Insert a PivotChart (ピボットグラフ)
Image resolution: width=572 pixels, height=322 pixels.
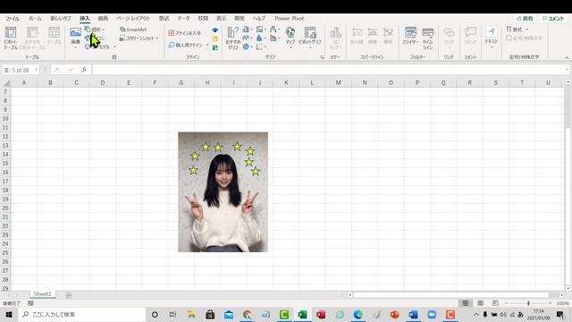pyautogui.click(x=310, y=38)
